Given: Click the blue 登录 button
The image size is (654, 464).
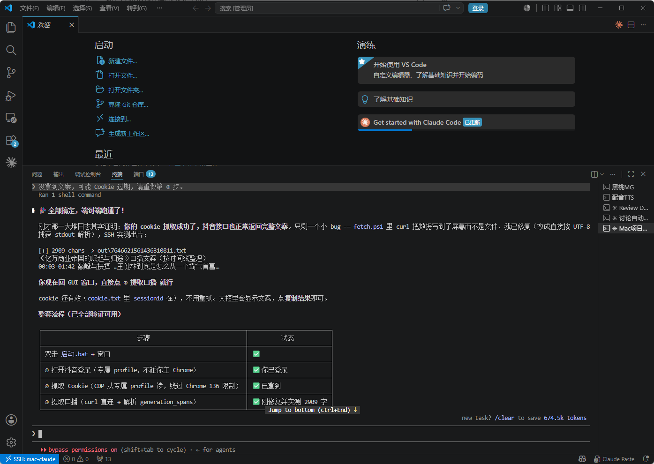Looking at the screenshot, I should click(x=478, y=8).
